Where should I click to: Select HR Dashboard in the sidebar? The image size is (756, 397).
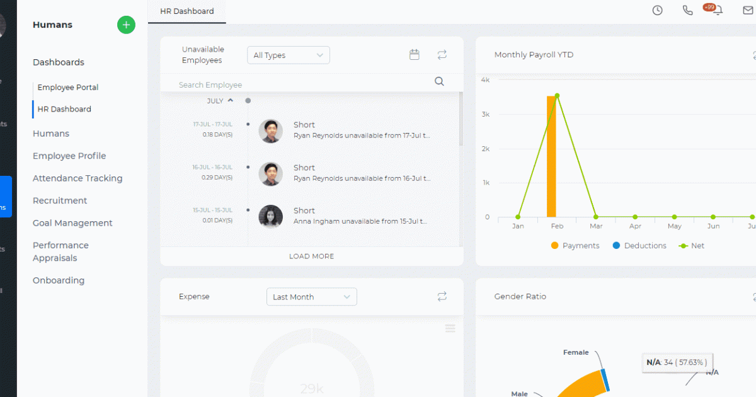click(64, 109)
